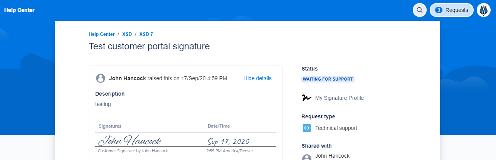Click the Help Center header title
The image size is (496, 160).
[19, 10]
